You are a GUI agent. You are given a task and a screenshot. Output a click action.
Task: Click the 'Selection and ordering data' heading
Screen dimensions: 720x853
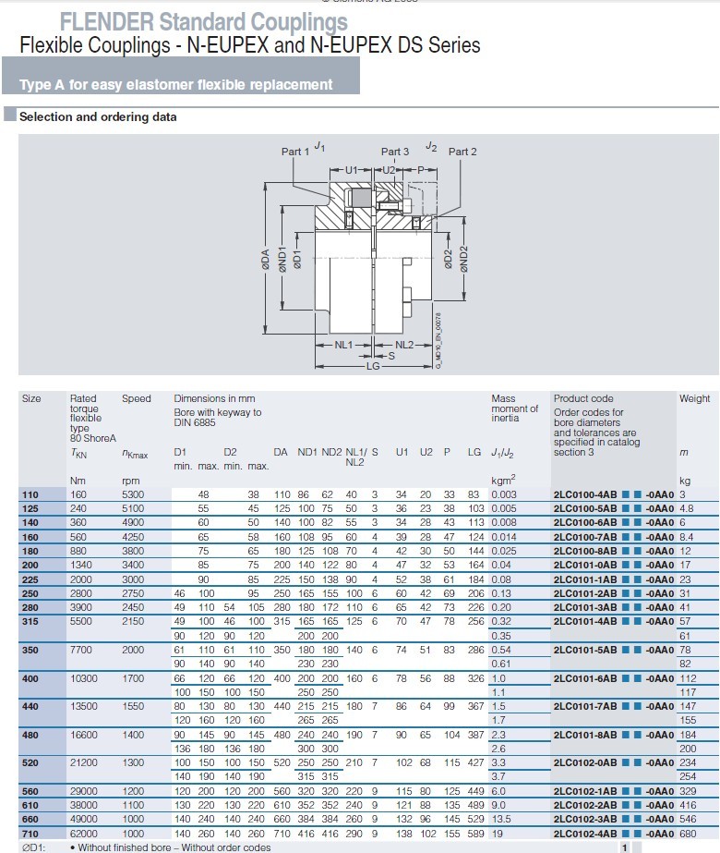click(98, 116)
